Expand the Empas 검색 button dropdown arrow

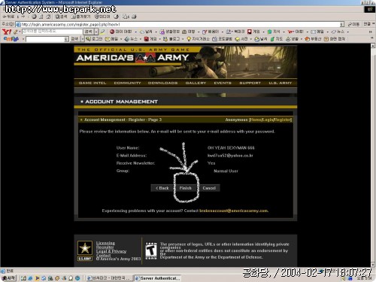tap(83, 39)
